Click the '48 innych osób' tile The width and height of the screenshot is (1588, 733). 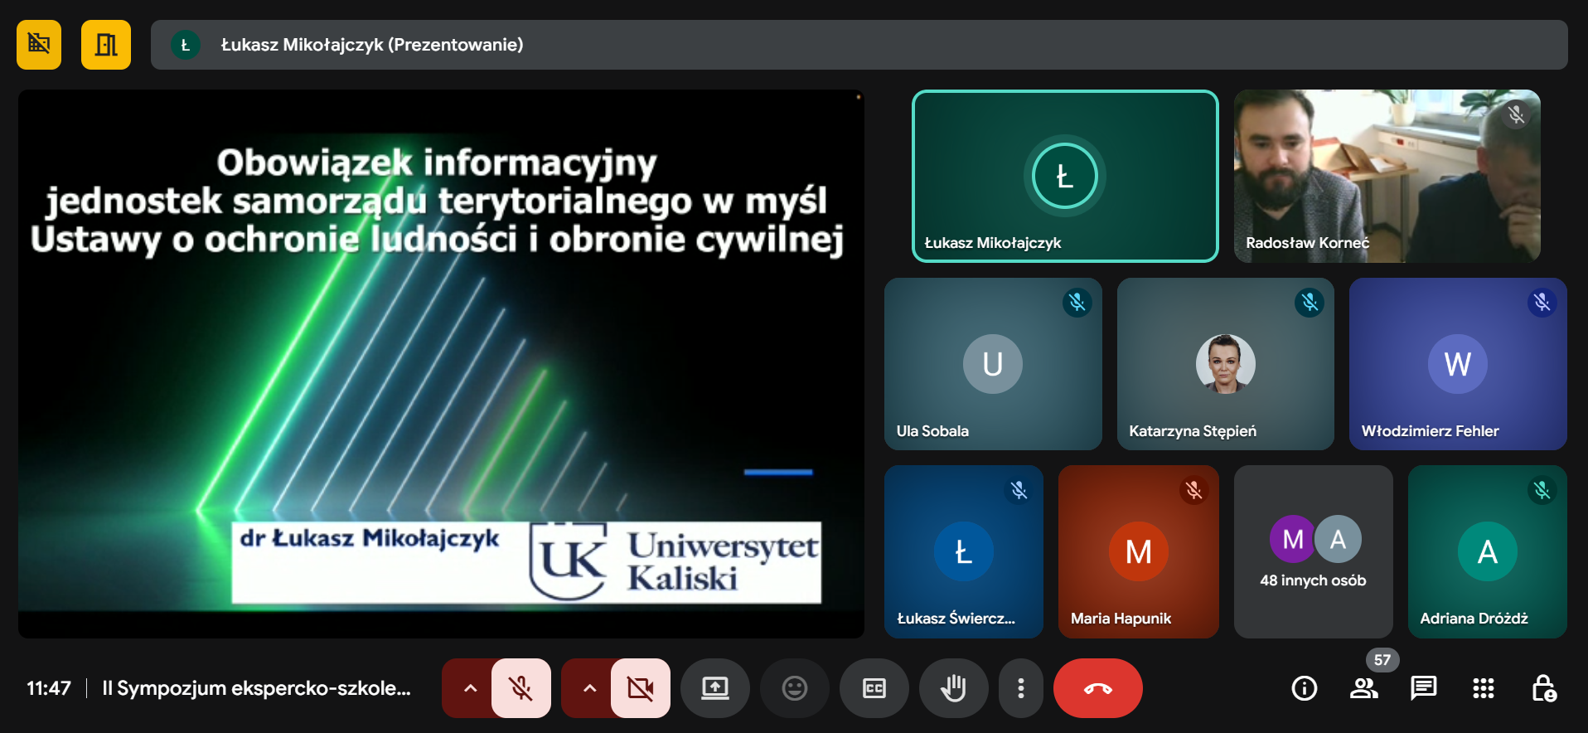pyautogui.click(x=1313, y=551)
